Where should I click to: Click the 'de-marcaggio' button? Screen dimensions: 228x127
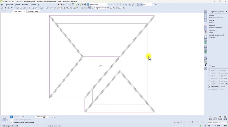(x=42, y=117)
